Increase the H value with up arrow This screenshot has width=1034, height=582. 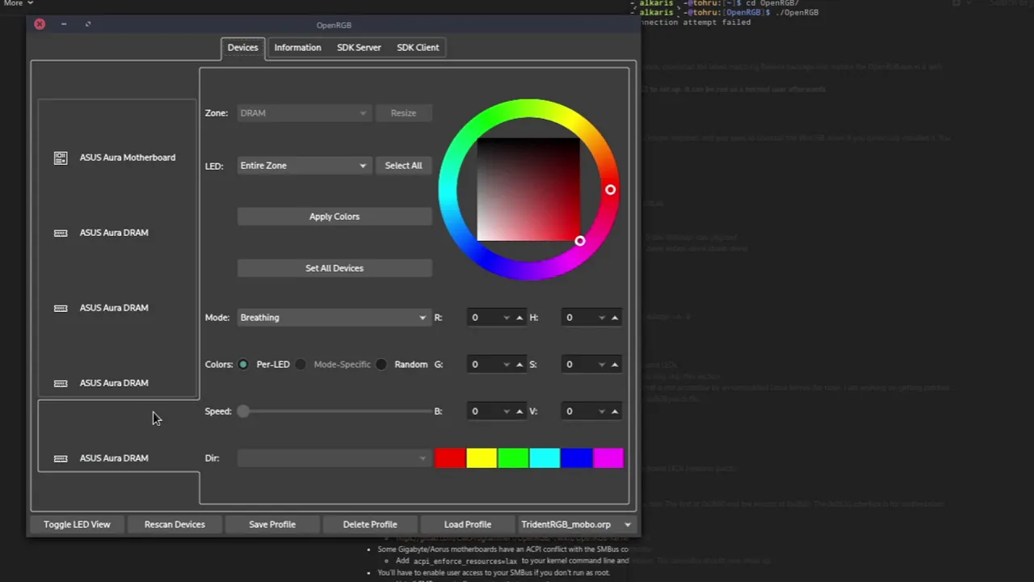coord(615,318)
